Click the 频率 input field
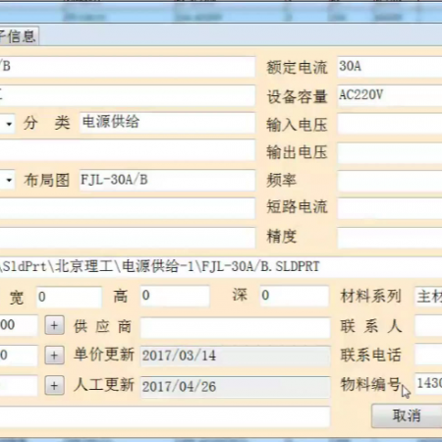 tap(390, 181)
